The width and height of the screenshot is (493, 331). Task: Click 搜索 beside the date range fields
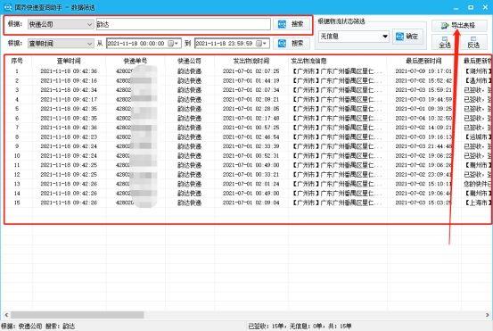coord(292,43)
